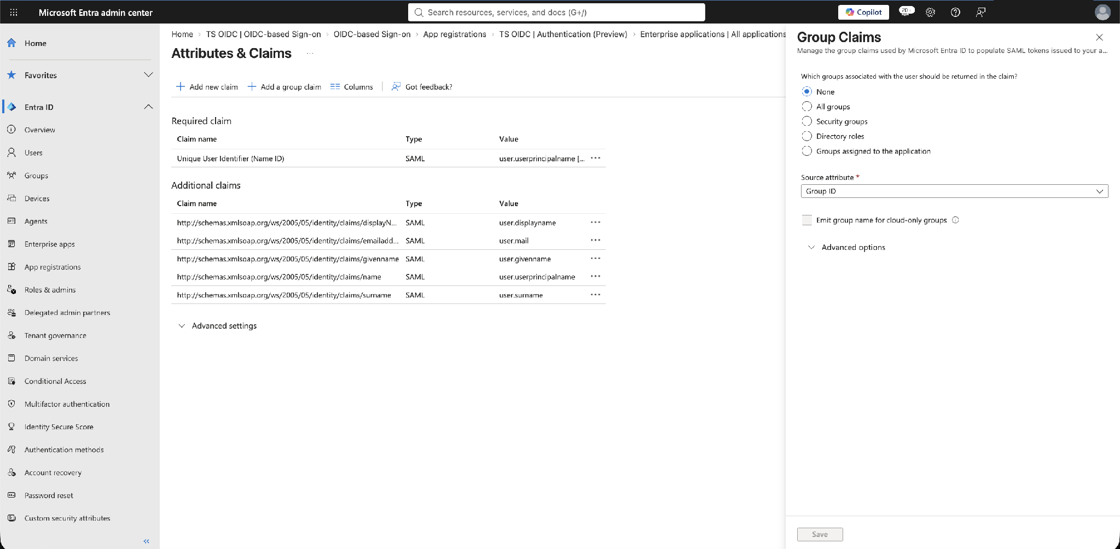Click the Authentication methods icon
Screen dimensions: 1120x549
(x=11, y=449)
